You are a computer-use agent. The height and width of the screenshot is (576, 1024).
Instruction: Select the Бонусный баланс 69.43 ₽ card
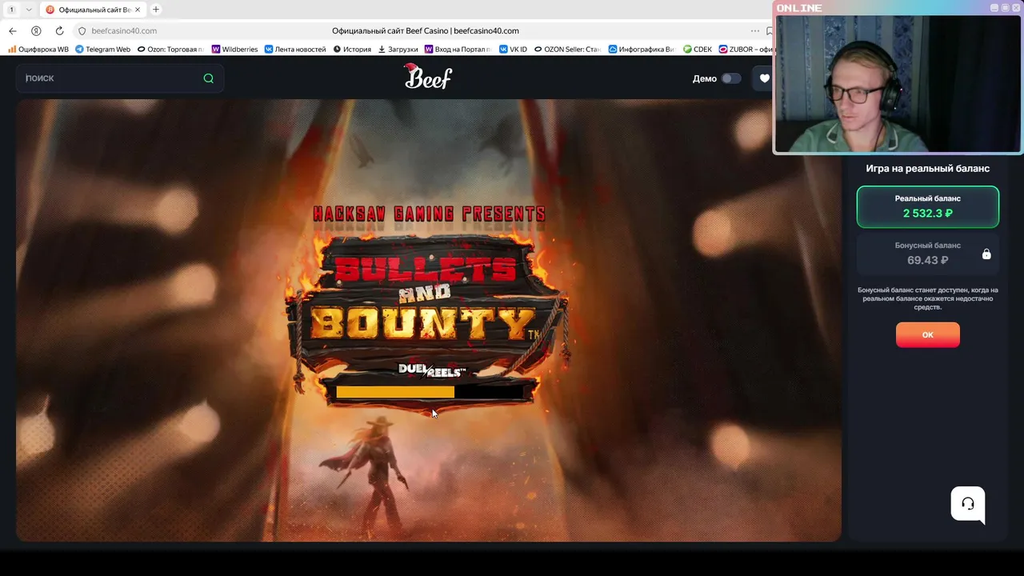point(928,254)
